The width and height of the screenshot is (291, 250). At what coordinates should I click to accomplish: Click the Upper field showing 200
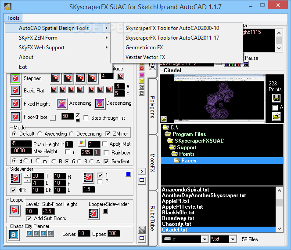(x=114, y=233)
